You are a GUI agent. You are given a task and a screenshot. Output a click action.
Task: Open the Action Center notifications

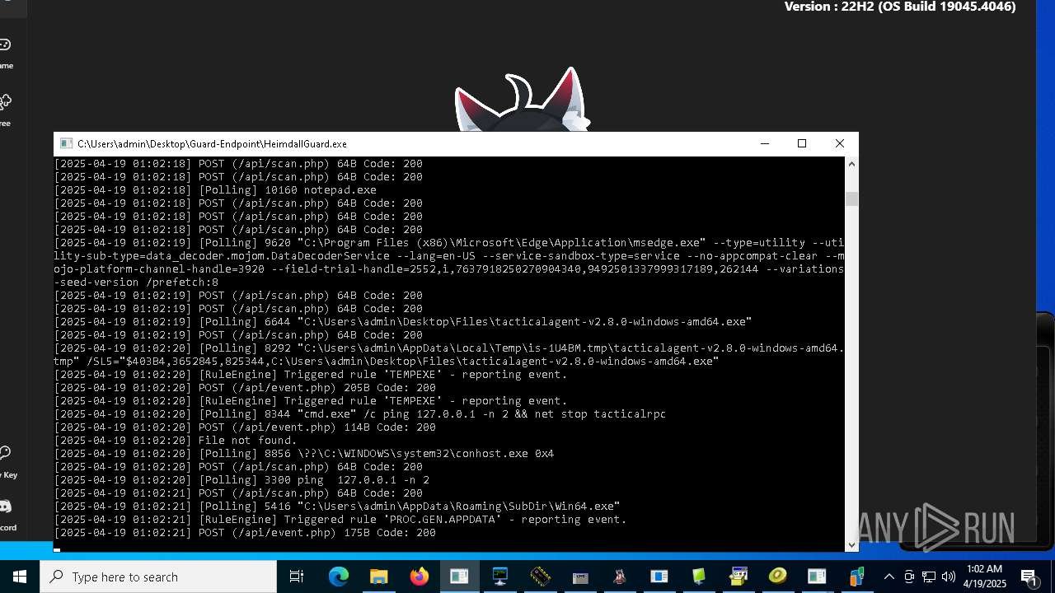(1029, 577)
